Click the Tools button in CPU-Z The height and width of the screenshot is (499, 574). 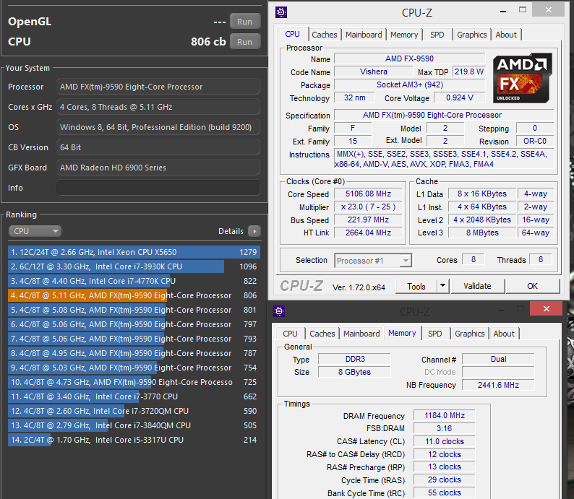pos(416,286)
